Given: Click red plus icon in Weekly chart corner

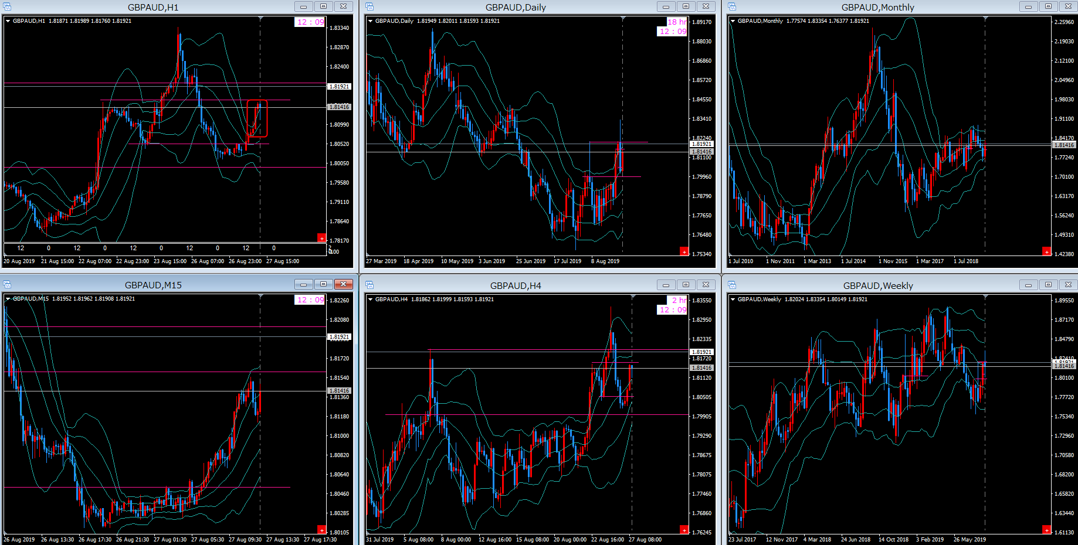Looking at the screenshot, I should point(1046,530).
